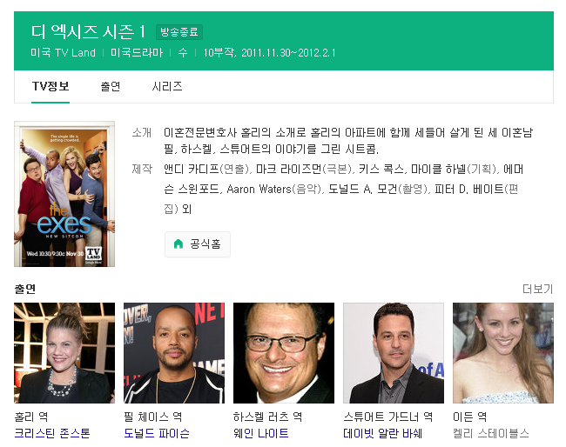Screen dimensions: 566x447
Task: Click photo of 데이빗 알란 바쉐
Action: (394, 353)
